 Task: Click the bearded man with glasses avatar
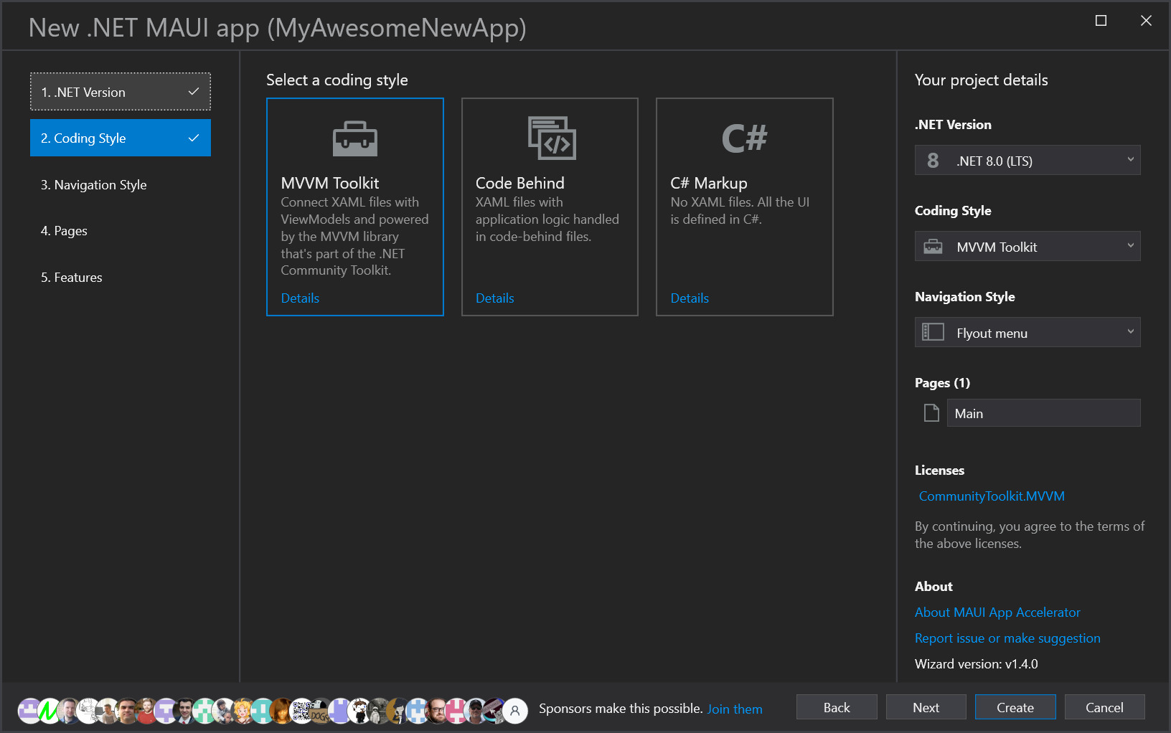437,711
